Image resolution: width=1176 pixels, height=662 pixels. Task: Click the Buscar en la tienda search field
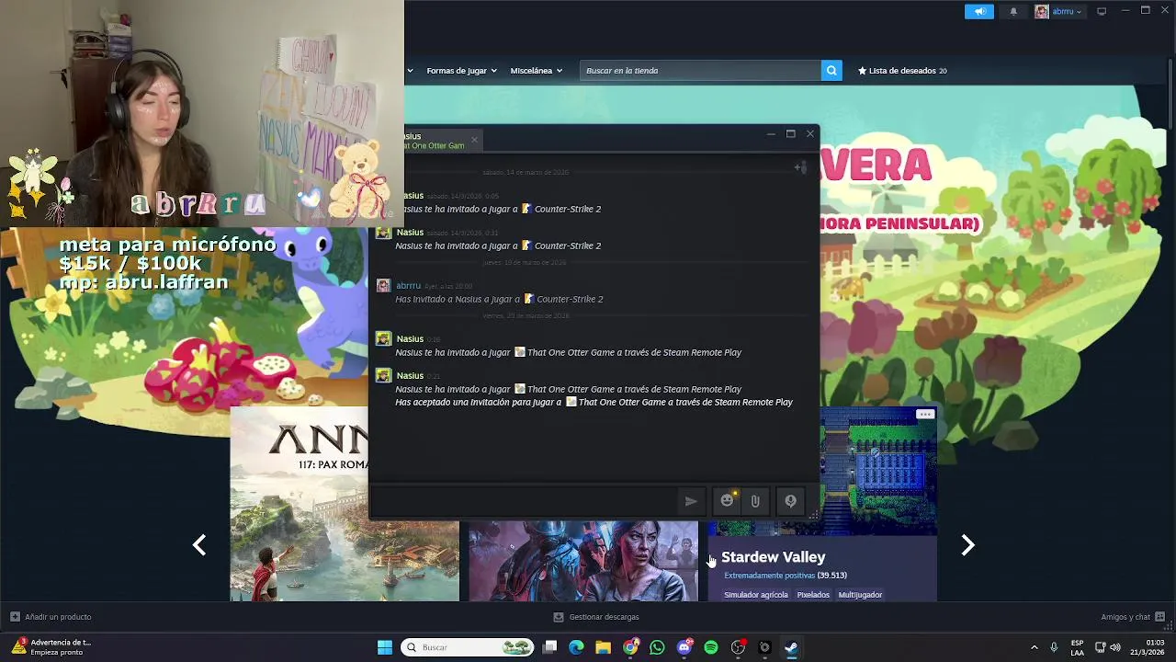700,71
